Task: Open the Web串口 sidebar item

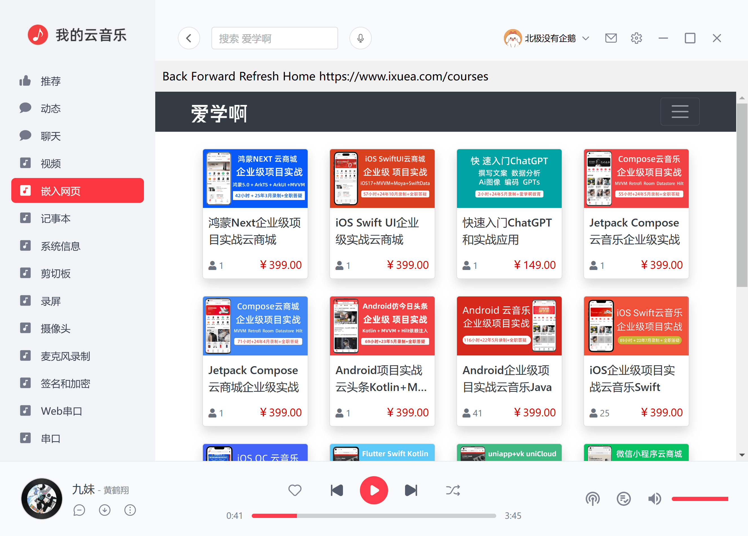Action: click(x=78, y=411)
